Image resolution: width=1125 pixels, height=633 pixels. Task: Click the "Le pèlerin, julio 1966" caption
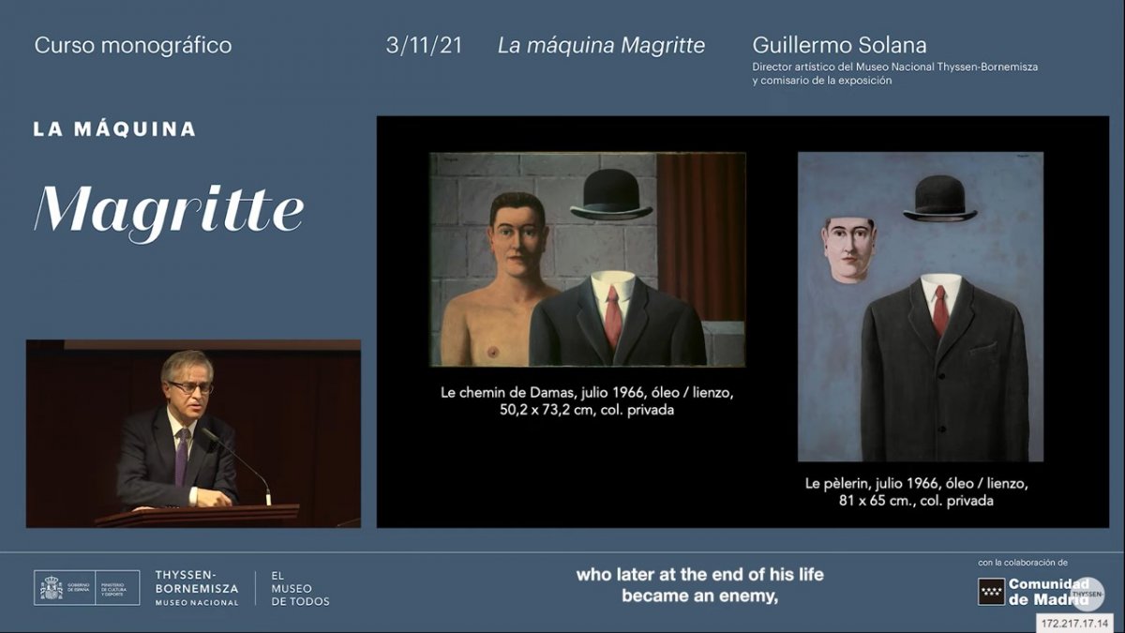click(x=916, y=484)
